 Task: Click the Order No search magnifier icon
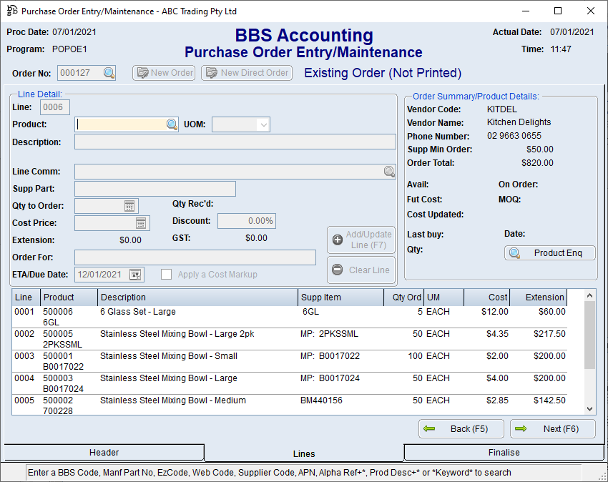109,73
